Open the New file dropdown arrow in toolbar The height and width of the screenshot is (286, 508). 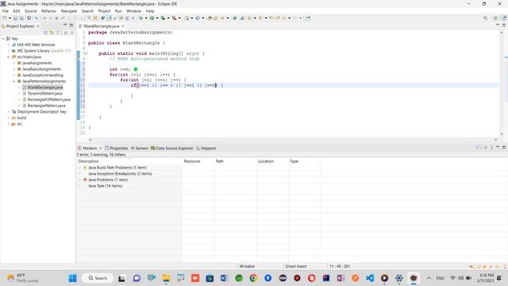[x=10, y=18]
